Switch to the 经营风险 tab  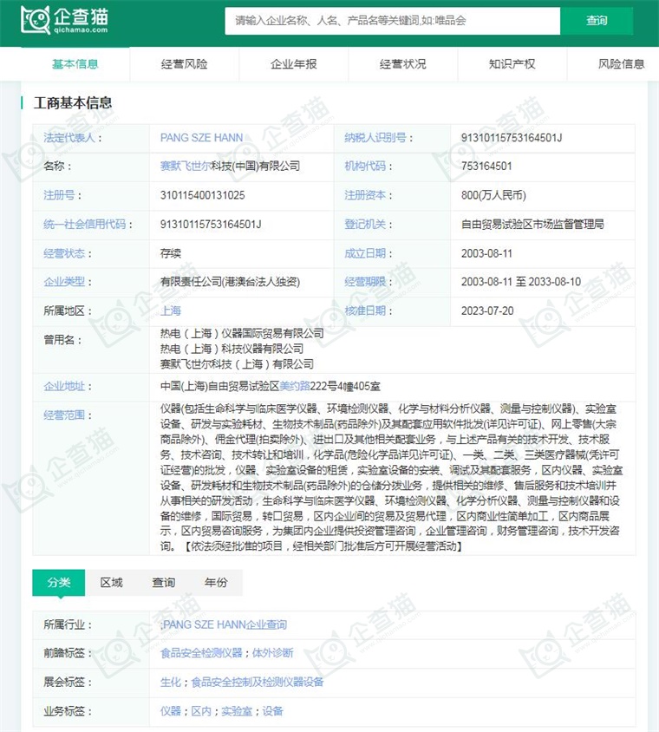click(185, 64)
